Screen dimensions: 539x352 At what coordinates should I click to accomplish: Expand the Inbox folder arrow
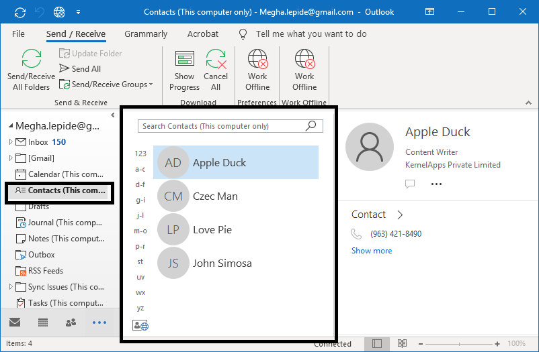(11, 141)
